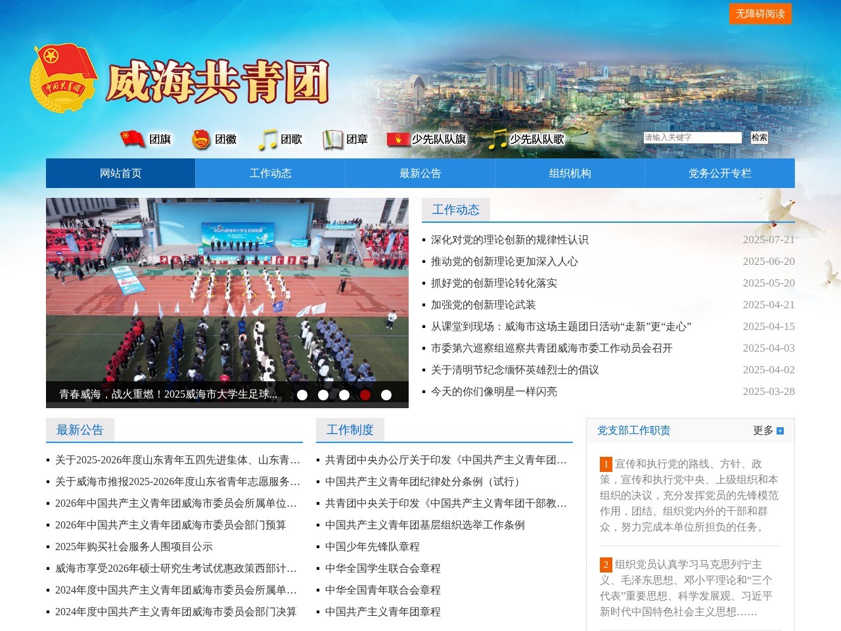Screen dimensions: 841x631
Task: Select the first carousel dot
Action: [x=302, y=395]
